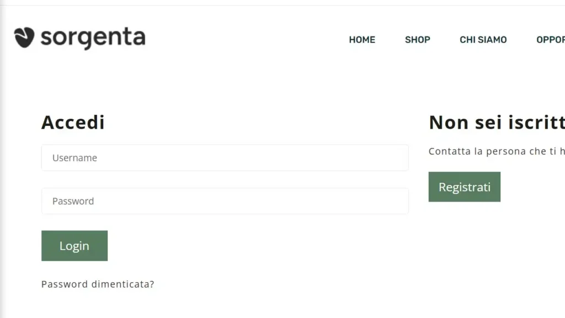Image resolution: width=565 pixels, height=318 pixels.
Task: Click the leaf-shaped logo symbol
Action: pos(23,37)
